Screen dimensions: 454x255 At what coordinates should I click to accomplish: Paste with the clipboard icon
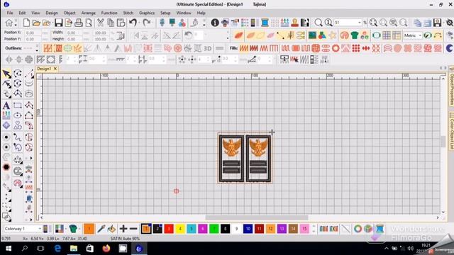pos(121,23)
